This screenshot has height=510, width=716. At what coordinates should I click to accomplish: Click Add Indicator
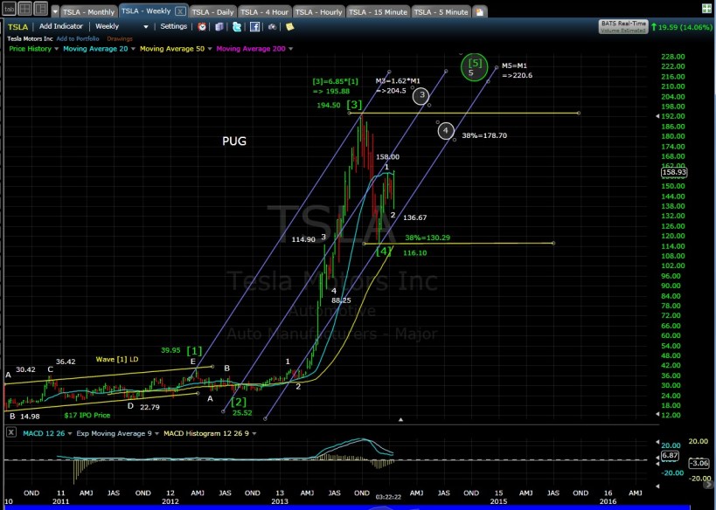click(60, 26)
